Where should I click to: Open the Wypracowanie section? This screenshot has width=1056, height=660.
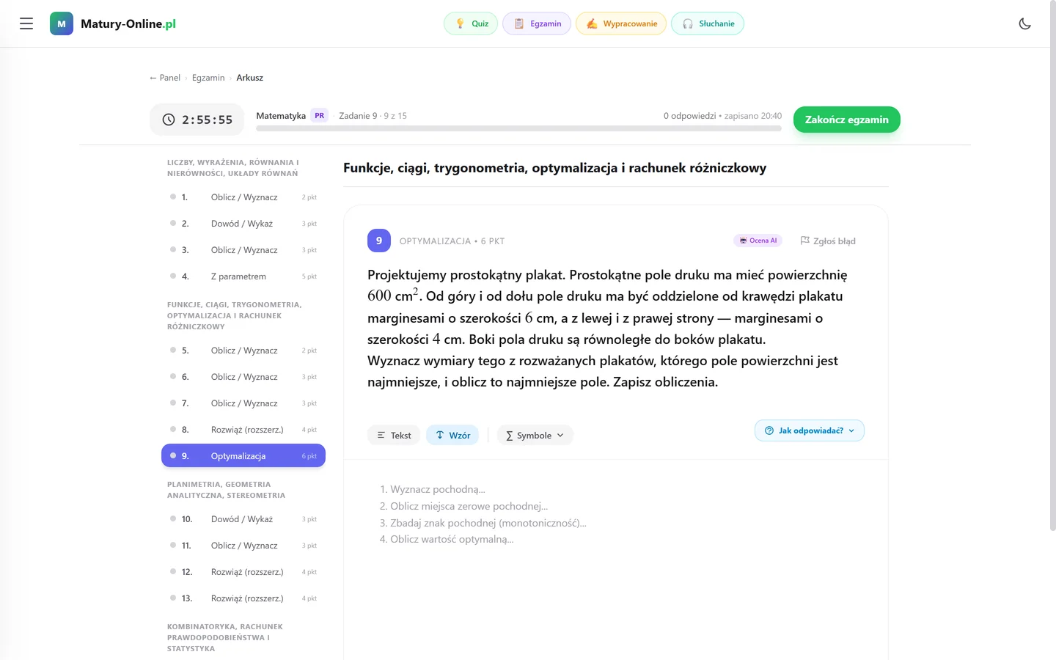point(621,23)
